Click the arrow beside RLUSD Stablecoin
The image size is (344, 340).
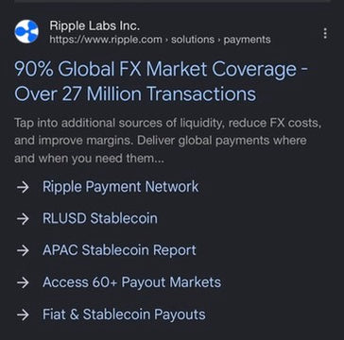click(x=23, y=219)
